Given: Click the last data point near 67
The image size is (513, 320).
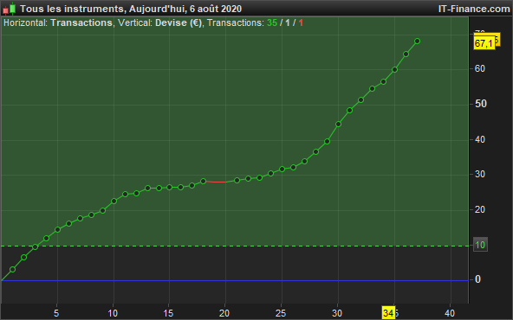Looking at the screenshot, I should [417, 42].
